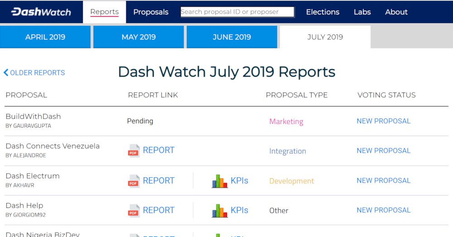Open REPORT link for Dash Connects Venezuela
The width and height of the screenshot is (453, 237).
159,150
